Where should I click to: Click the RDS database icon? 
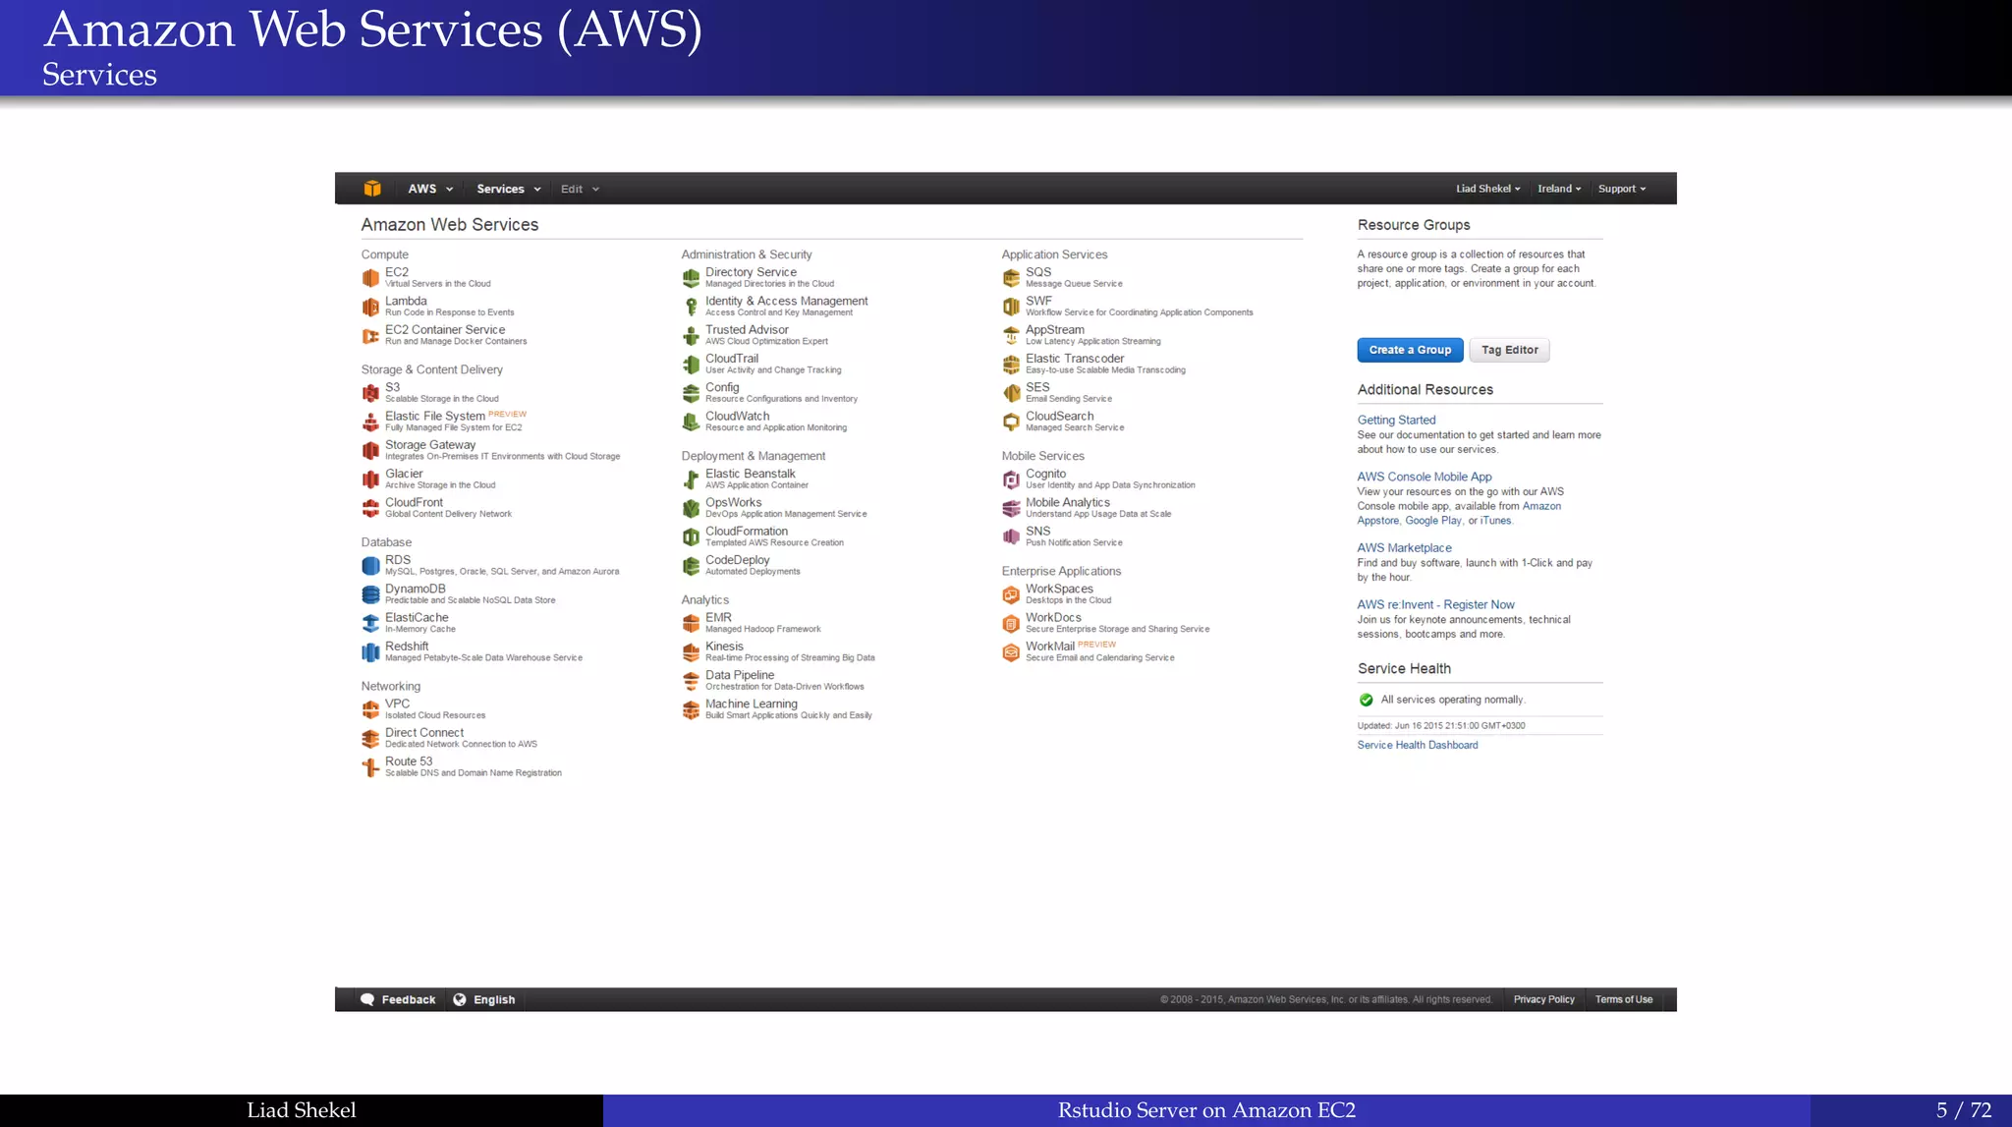coord(370,566)
